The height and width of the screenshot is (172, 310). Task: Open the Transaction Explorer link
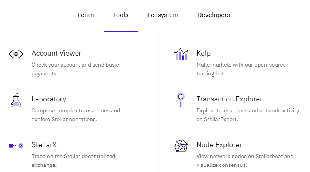tap(229, 99)
